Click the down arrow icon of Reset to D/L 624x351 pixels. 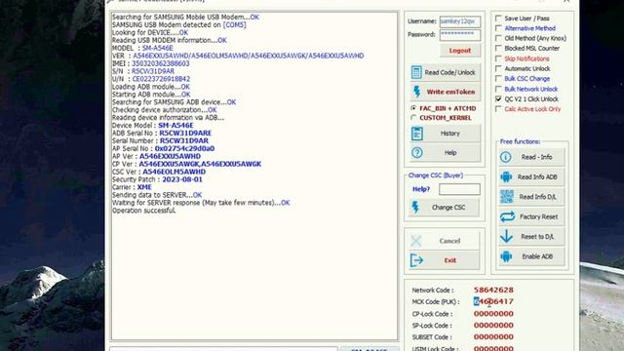[506, 236]
